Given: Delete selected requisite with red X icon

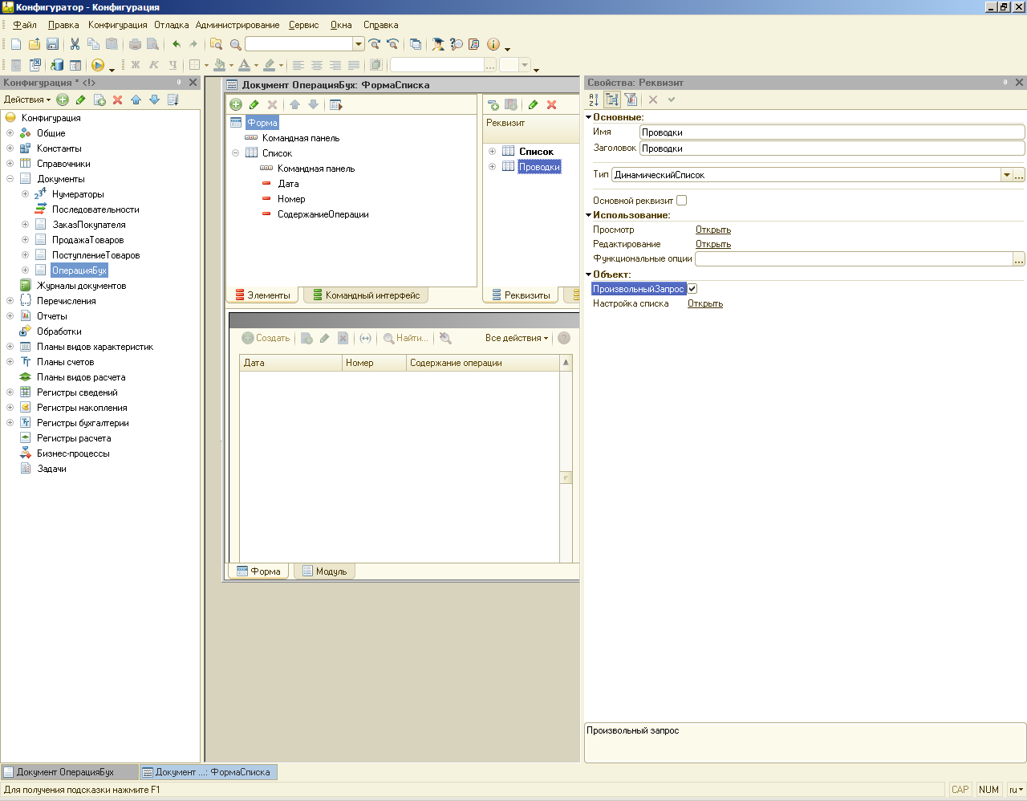Looking at the screenshot, I should (x=551, y=105).
